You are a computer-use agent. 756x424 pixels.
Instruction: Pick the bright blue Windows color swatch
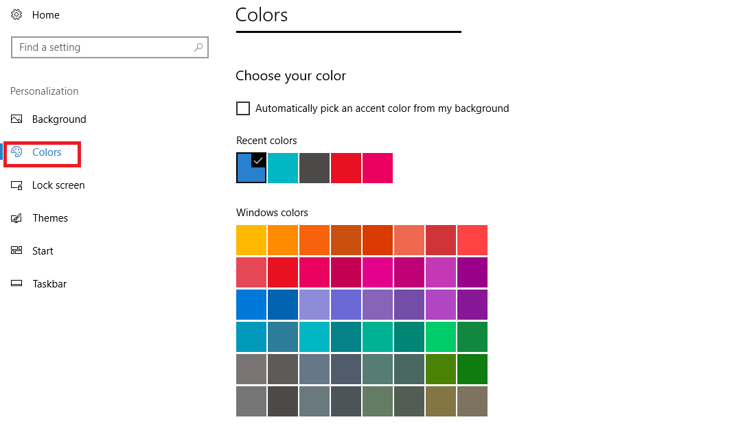coord(251,305)
